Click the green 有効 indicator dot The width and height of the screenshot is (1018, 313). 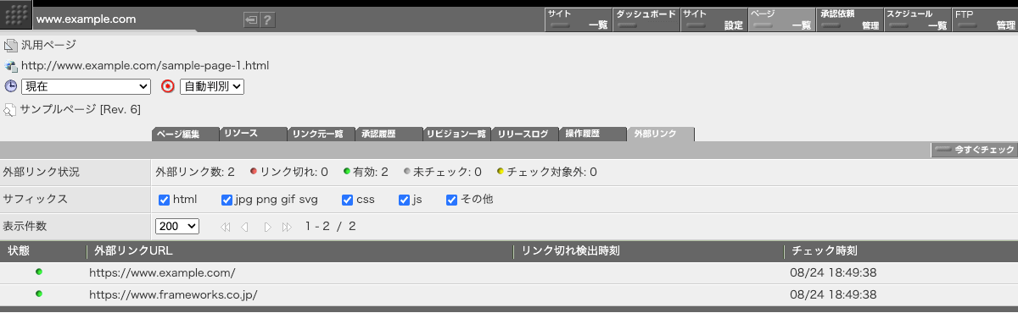point(347,171)
